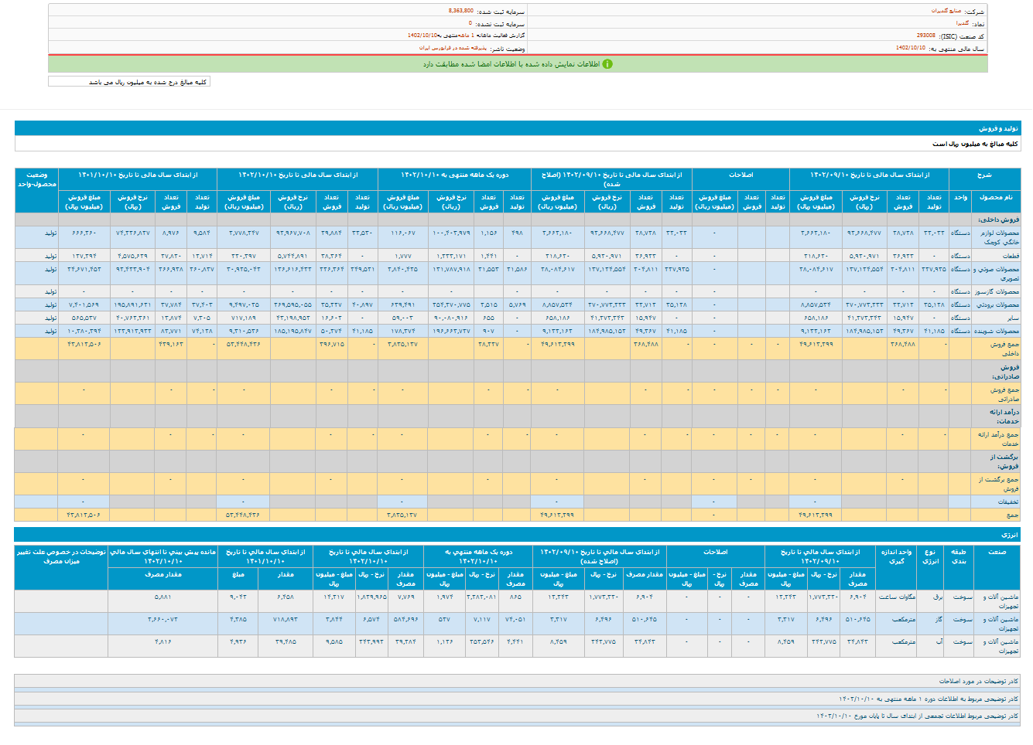This screenshot has height=745, width=1033.
Task: Click the symbol value گلدیرا
Action: tap(961, 24)
